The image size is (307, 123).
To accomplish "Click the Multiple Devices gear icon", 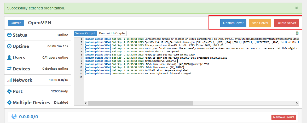I will [9, 103].
